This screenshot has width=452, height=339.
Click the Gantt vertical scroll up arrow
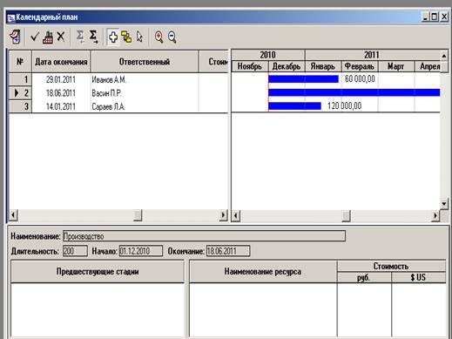coord(444,56)
